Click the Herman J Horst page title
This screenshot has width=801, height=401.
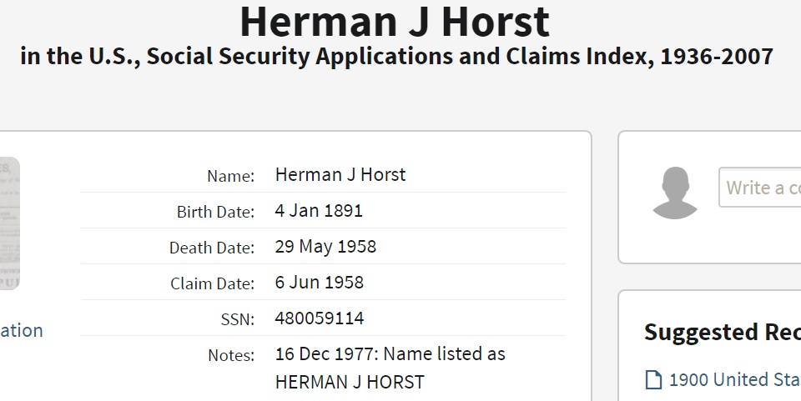pos(395,23)
